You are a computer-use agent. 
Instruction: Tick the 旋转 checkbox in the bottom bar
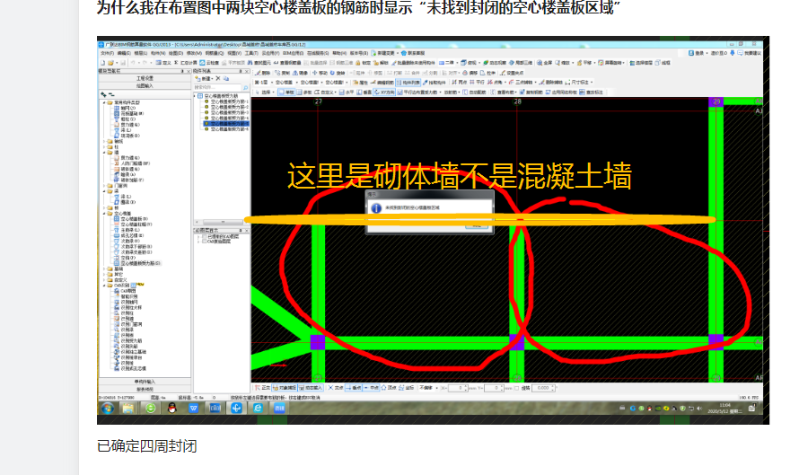click(516, 388)
